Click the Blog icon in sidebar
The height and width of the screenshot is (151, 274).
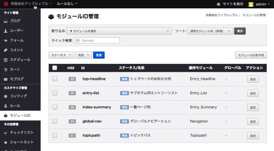pos(6,21)
